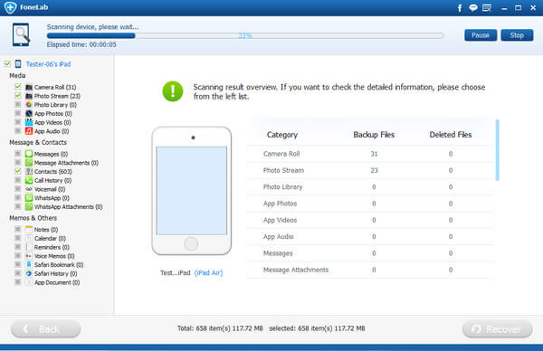Click the Back button

(x=46, y=329)
